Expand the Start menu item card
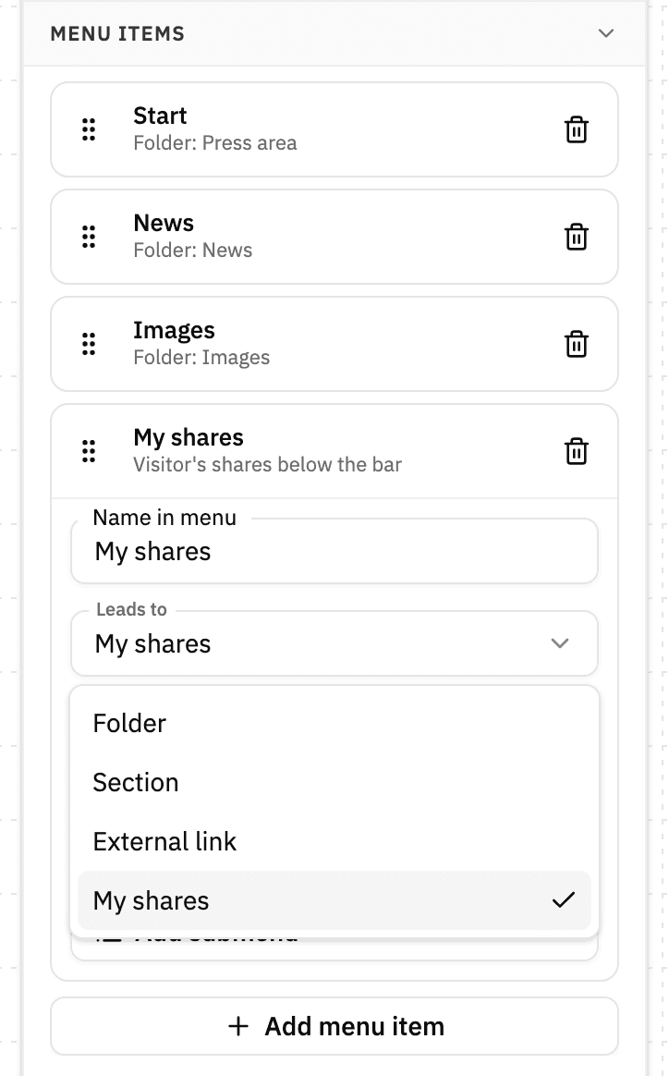 point(334,129)
